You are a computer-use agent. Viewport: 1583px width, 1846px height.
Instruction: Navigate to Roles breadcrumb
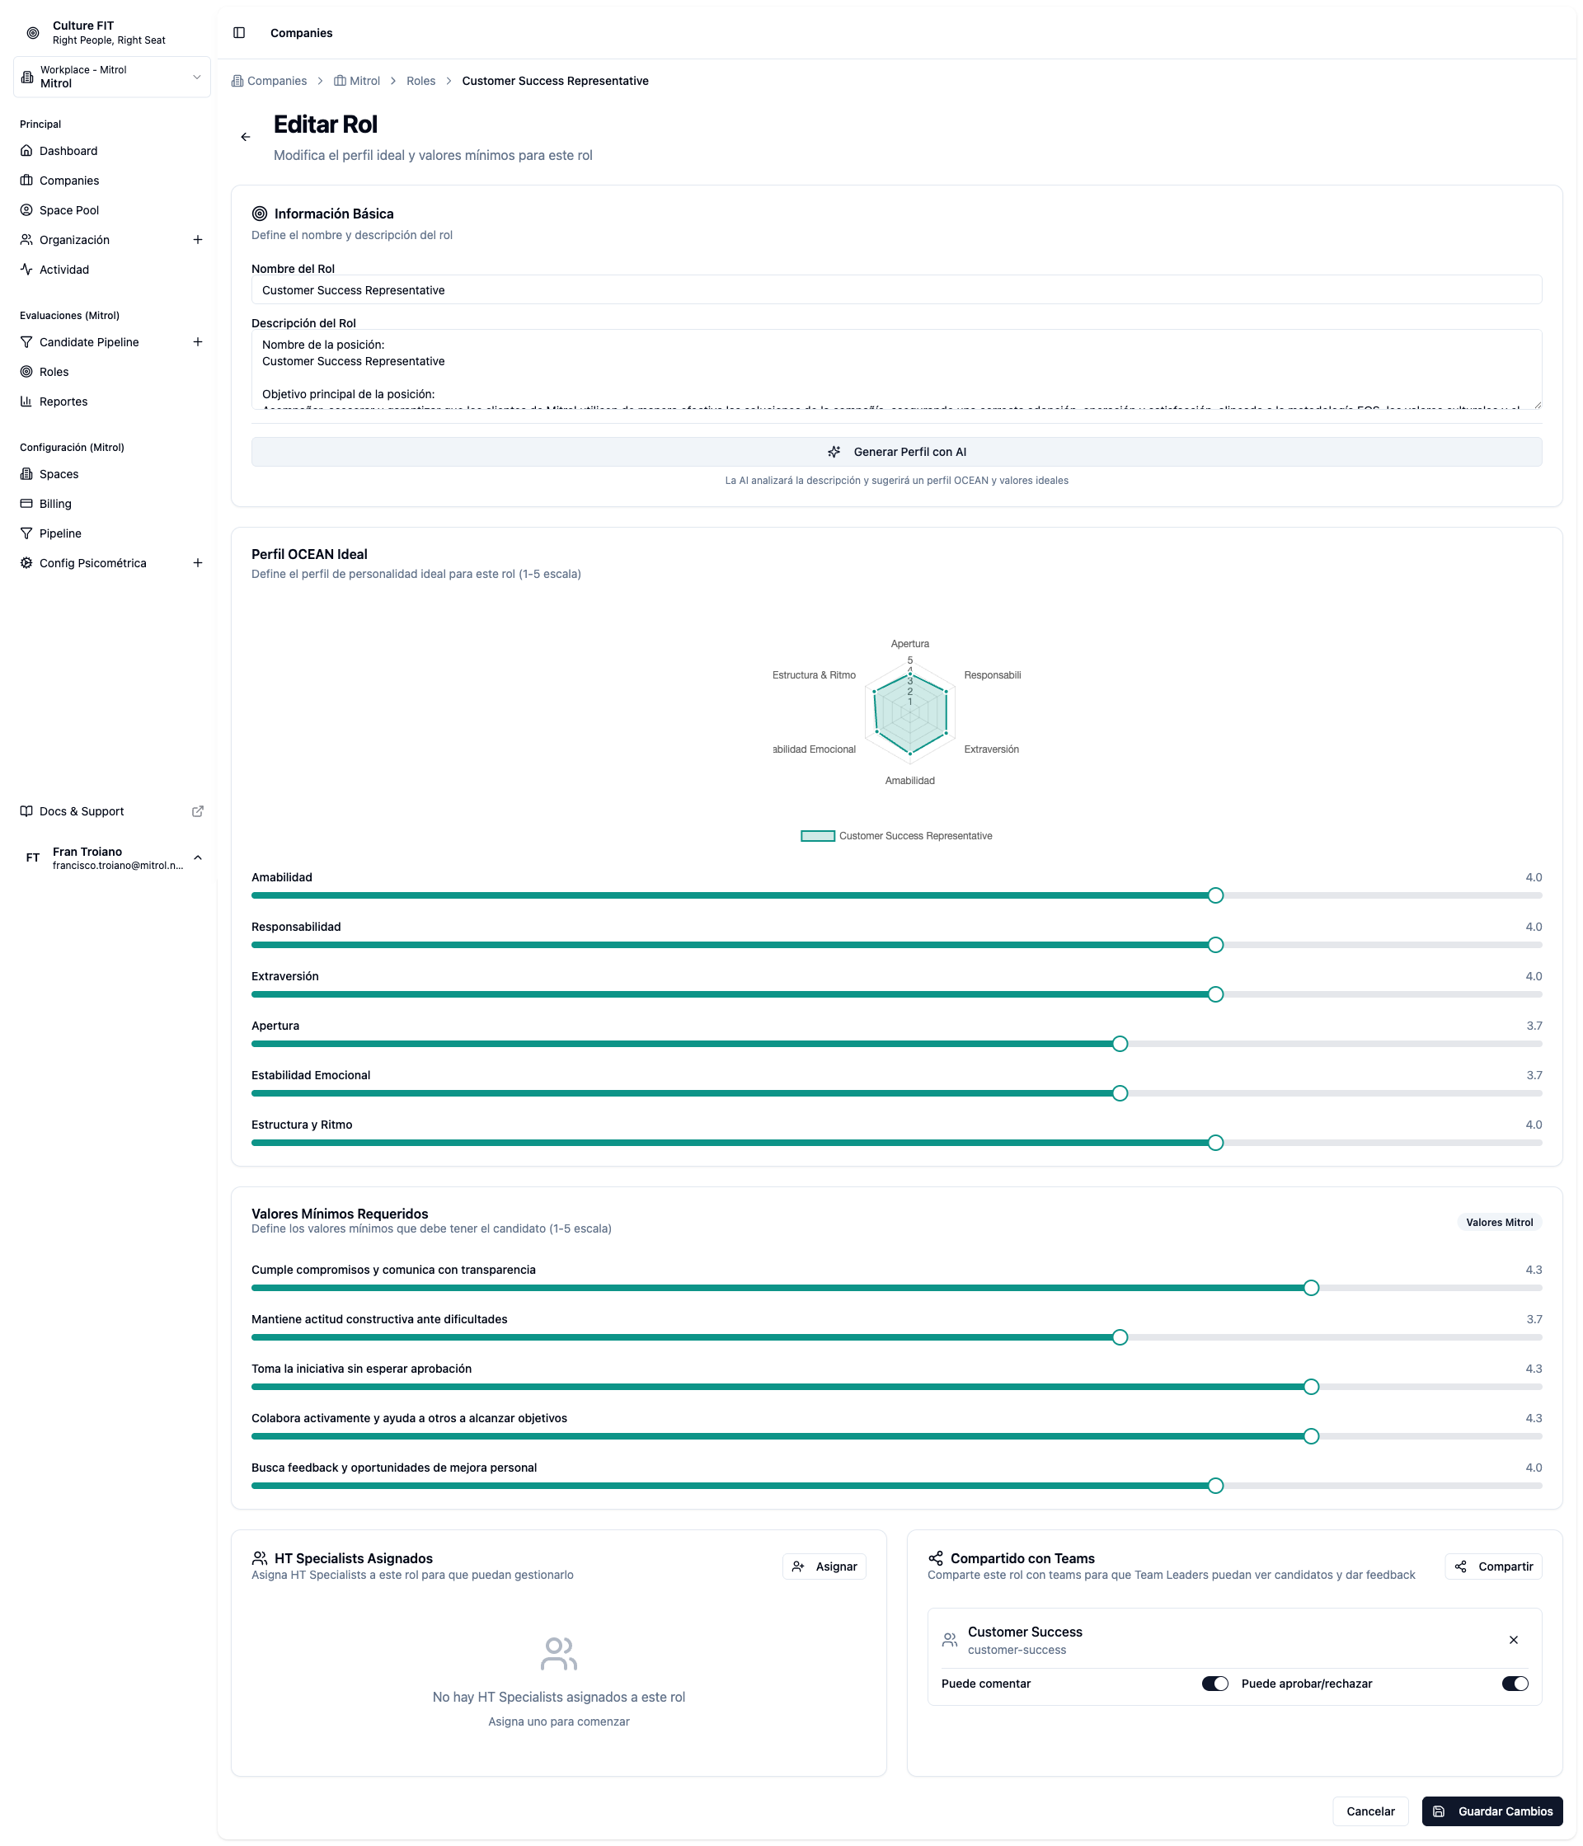point(420,81)
